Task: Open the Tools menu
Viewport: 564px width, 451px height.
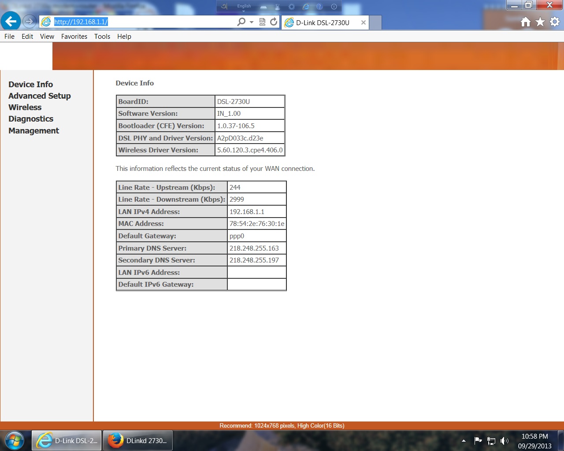Action: point(102,37)
